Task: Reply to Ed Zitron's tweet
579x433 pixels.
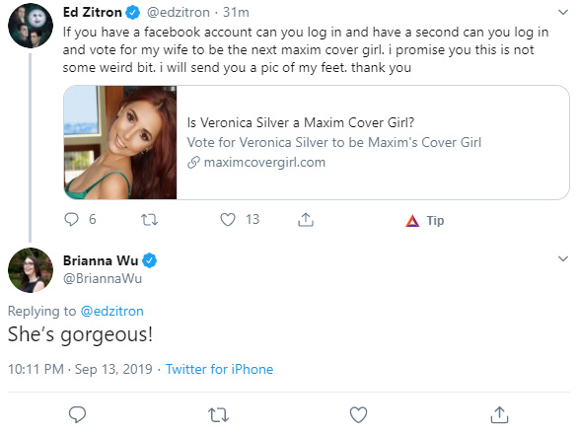Action: 71,219
